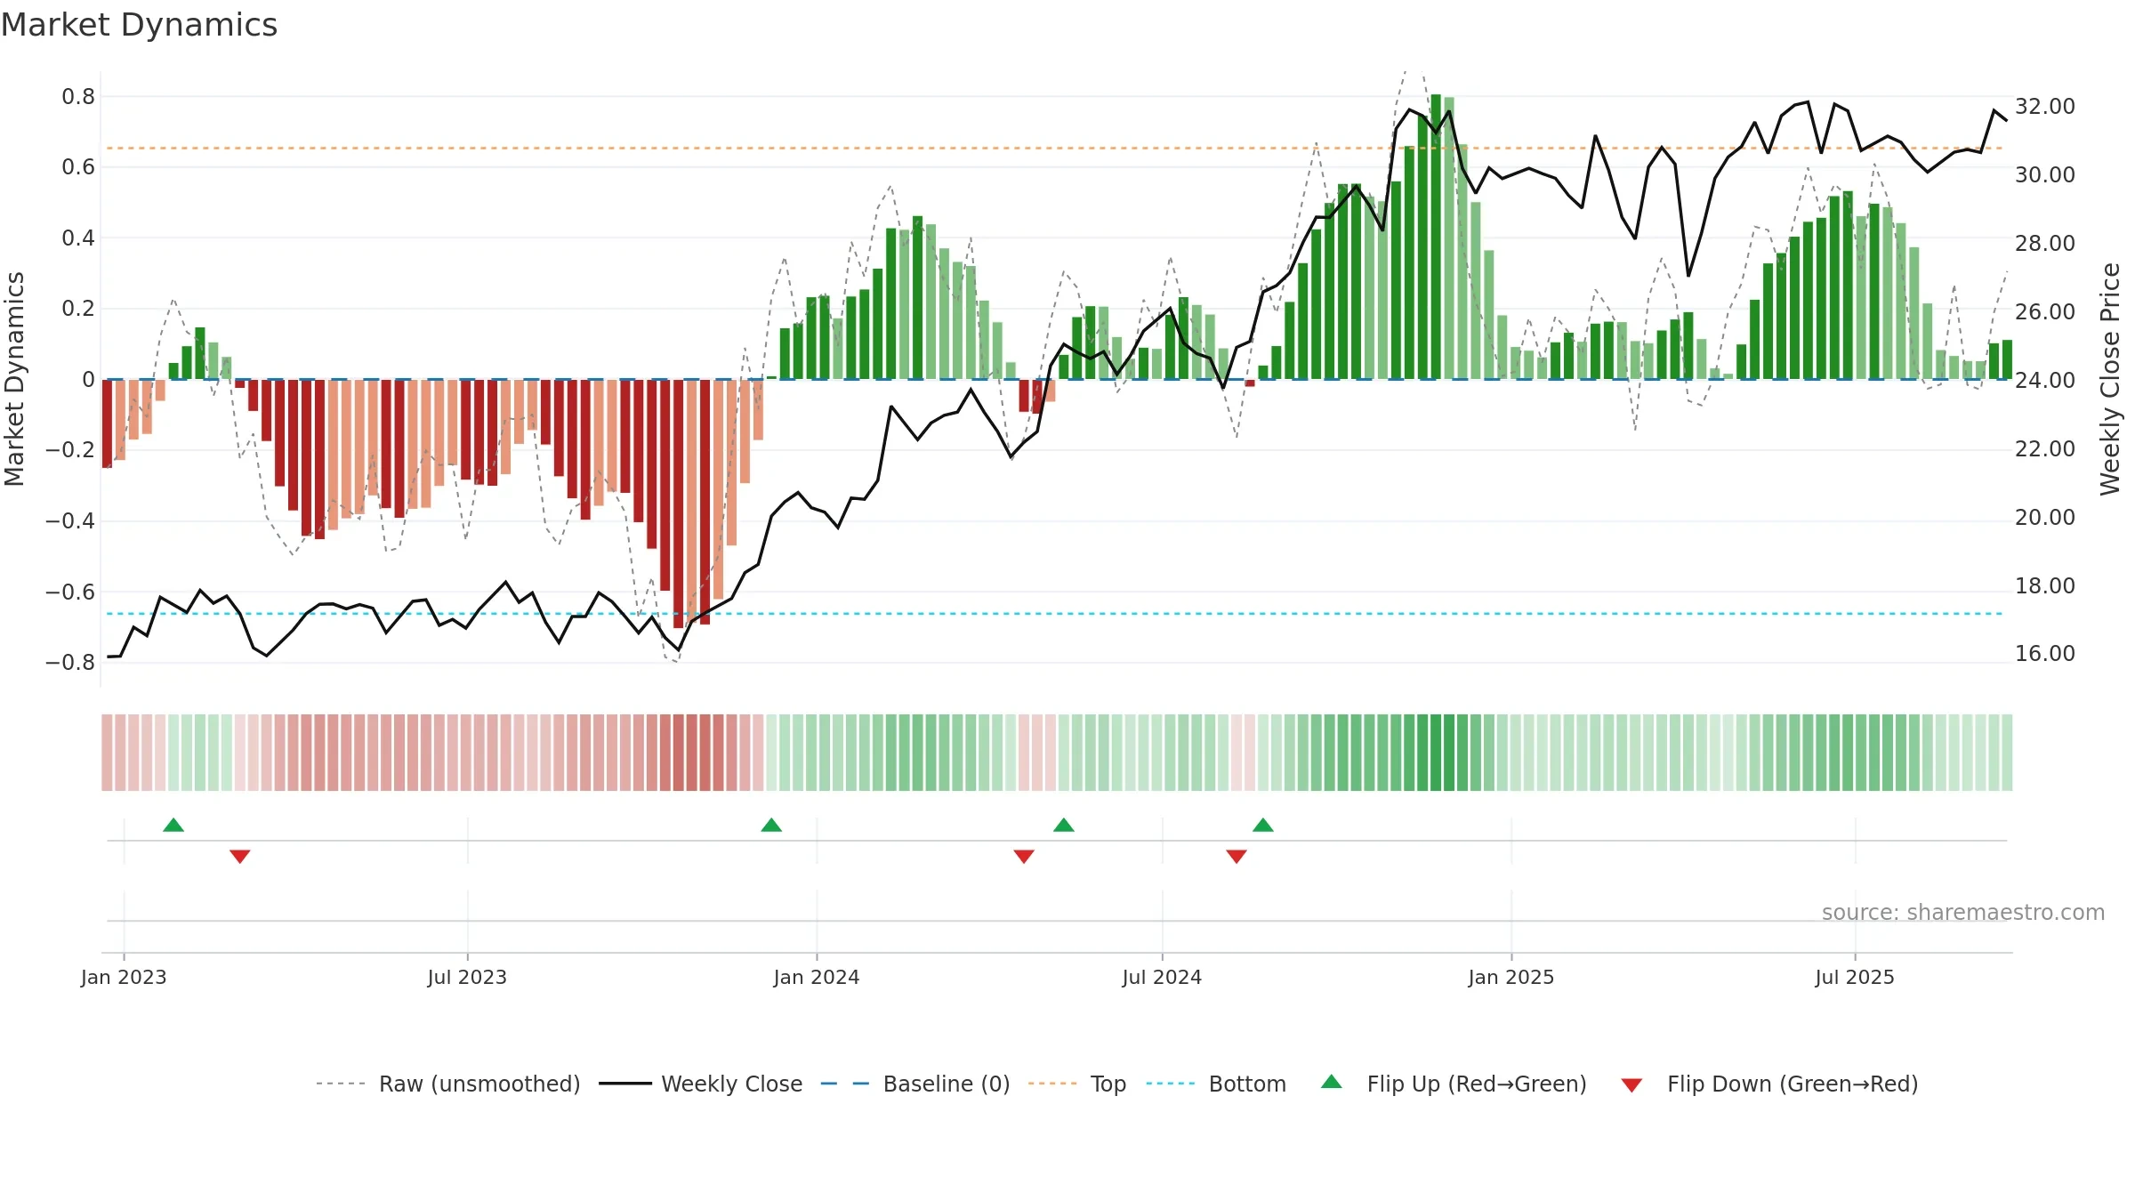
Task: Click the Market Dynamics chart title
Action: pyautogui.click(x=139, y=25)
